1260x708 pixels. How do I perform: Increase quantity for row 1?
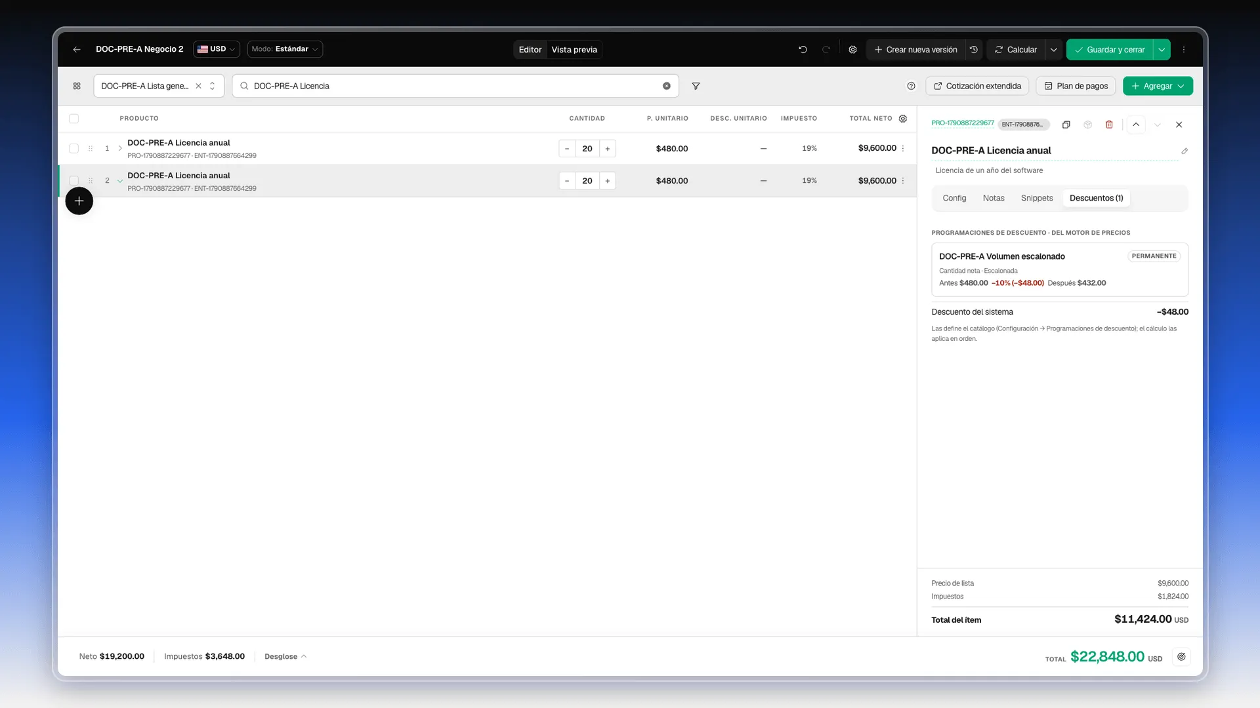point(608,149)
